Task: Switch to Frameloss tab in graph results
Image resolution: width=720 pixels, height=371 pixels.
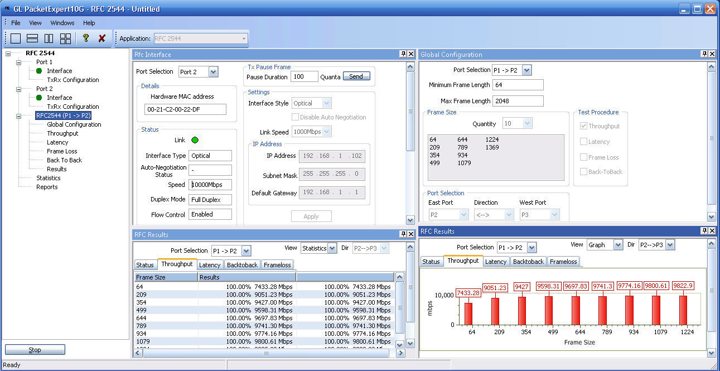Action: [x=564, y=262]
